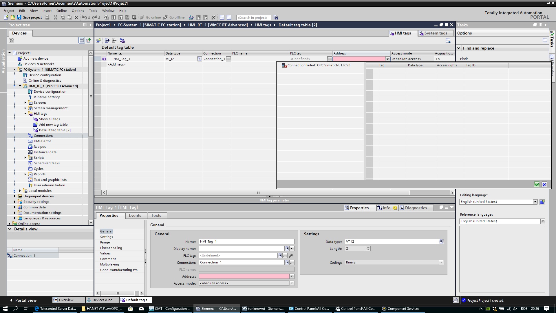Cut selection with the scissors icon
Screen dimensions: 556x313
click(x=55, y=17)
